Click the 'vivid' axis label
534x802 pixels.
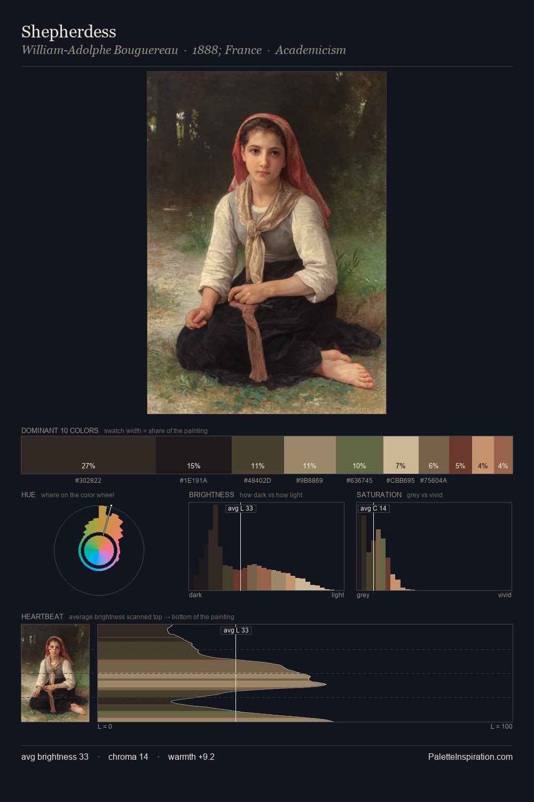(505, 595)
